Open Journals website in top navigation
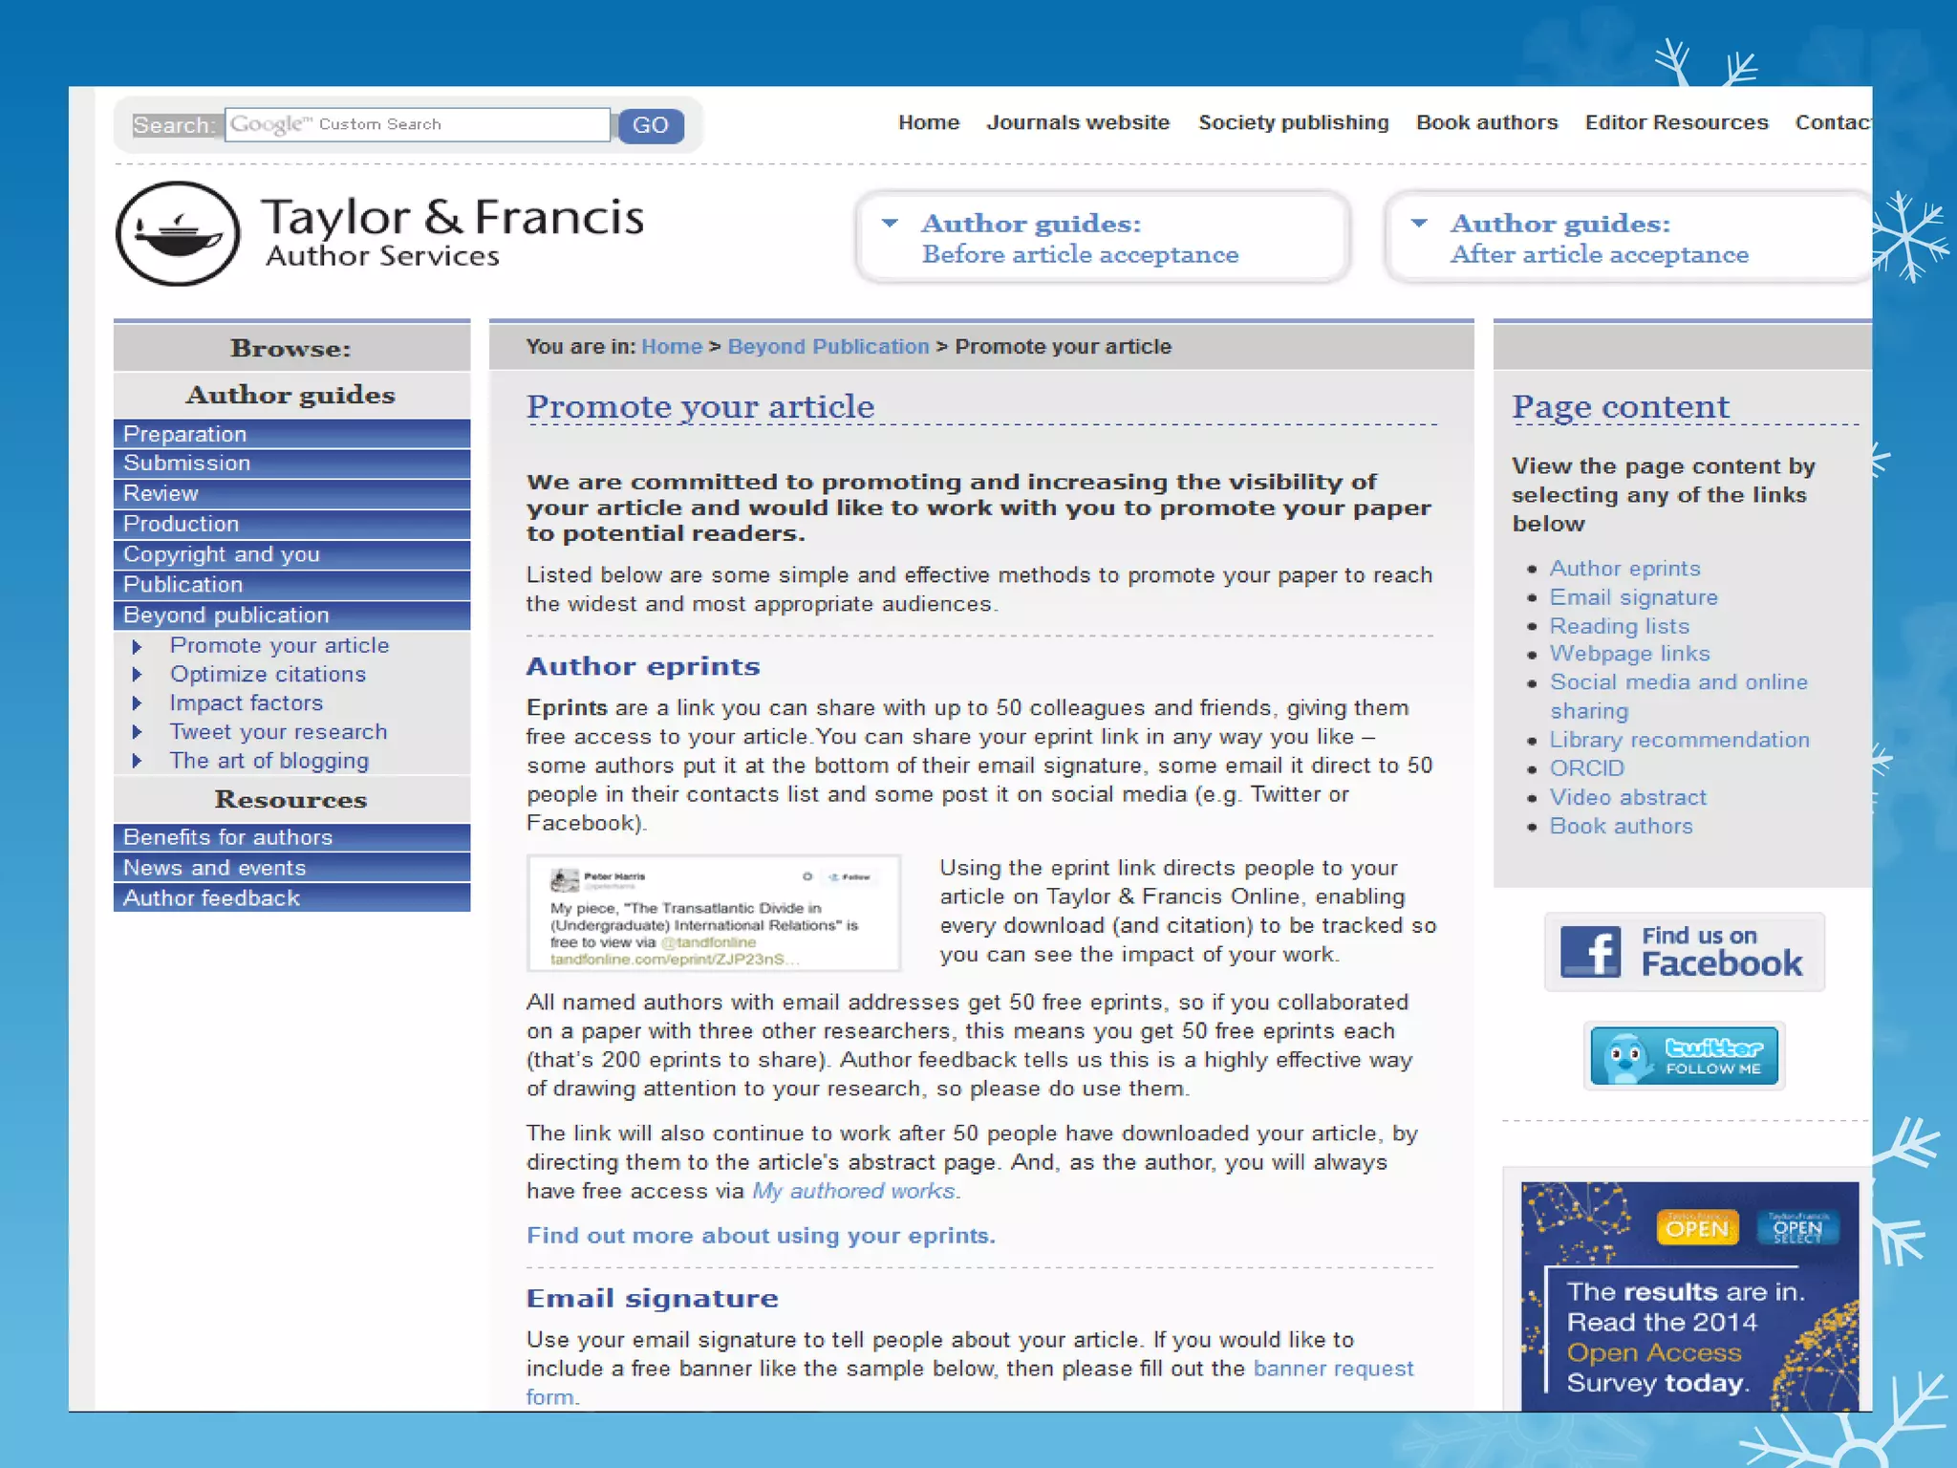 1078,122
